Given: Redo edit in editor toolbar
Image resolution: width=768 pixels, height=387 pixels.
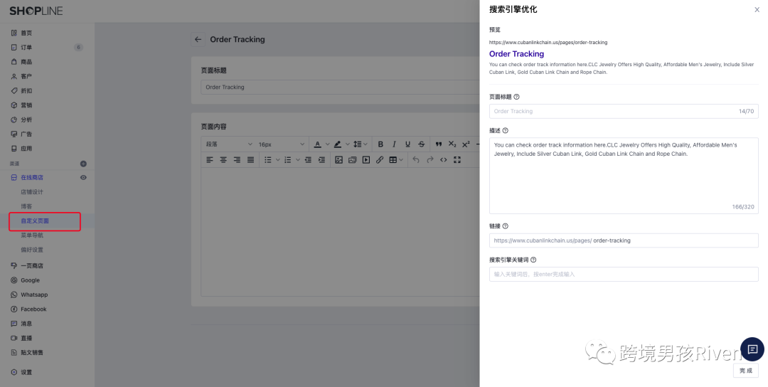Looking at the screenshot, I should pyautogui.click(x=430, y=159).
